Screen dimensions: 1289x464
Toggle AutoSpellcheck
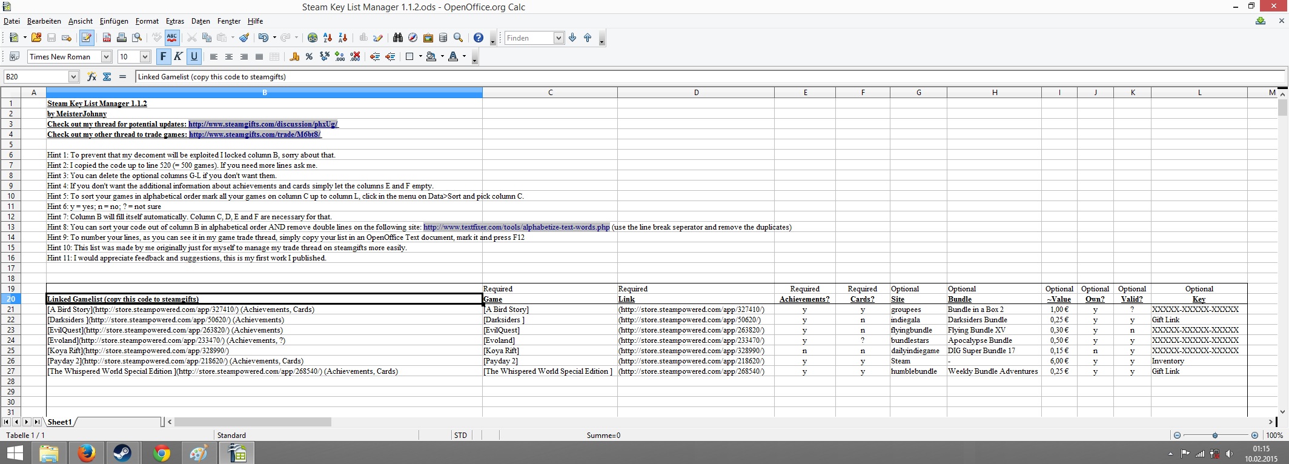coord(172,38)
